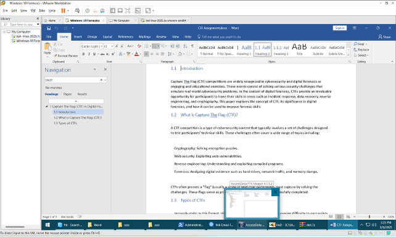Toggle Center paragraph alignment
The height and width of the screenshot is (237, 396).
click(x=152, y=54)
